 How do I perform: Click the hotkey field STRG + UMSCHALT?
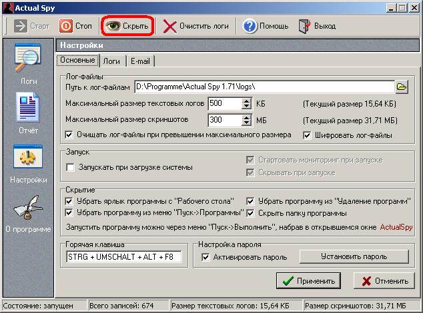pyautogui.click(x=124, y=256)
